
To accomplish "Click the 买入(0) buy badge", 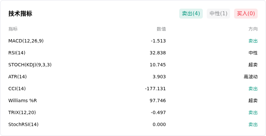I will coord(246,14).
